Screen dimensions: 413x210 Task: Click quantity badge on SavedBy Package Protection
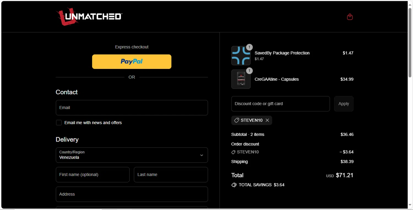click(x=249, y=47)
